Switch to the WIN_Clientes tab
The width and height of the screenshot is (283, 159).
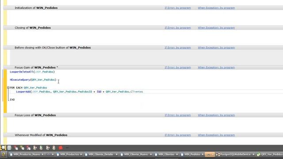166,154
